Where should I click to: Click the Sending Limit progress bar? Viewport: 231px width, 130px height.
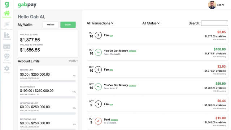click(x=48, y=81)
